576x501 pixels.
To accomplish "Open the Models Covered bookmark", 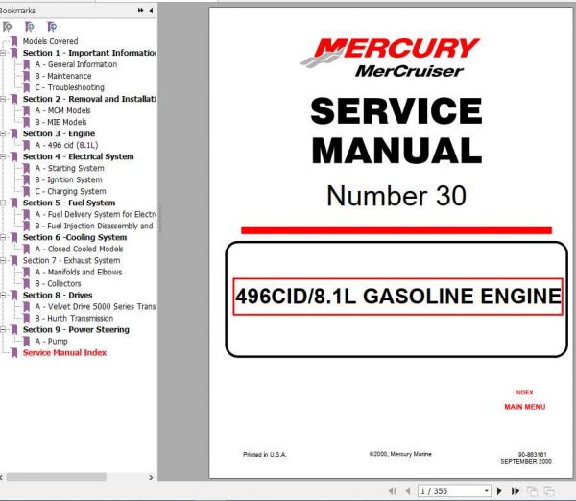I will 50,41.
